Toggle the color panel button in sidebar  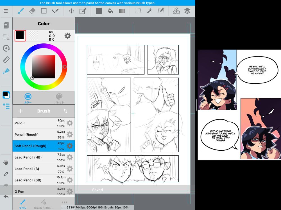6,95
